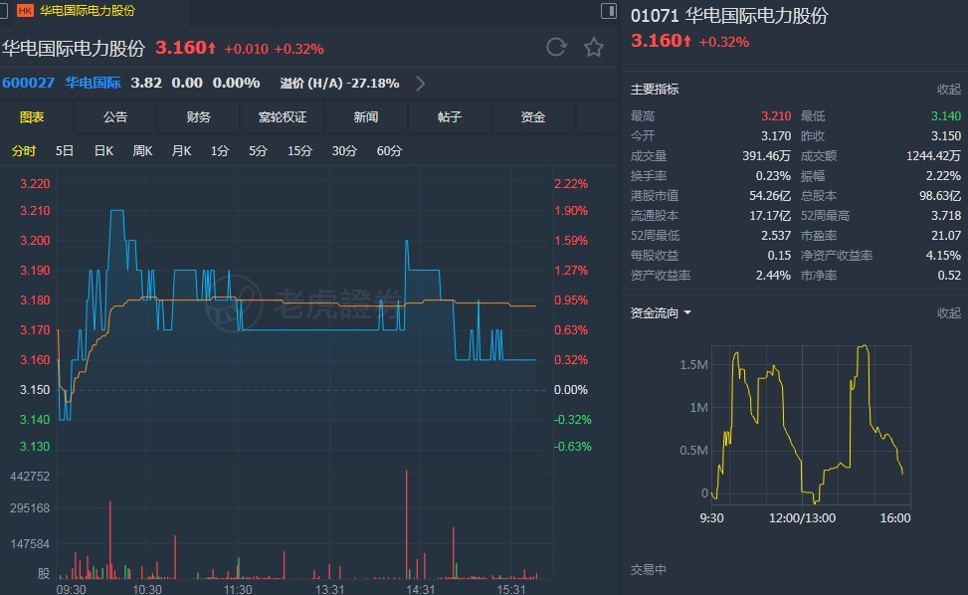Click the 市盈率 value 21.07
Image resolution: width=968 pixels, height=595 pixels.
[946, 235]
